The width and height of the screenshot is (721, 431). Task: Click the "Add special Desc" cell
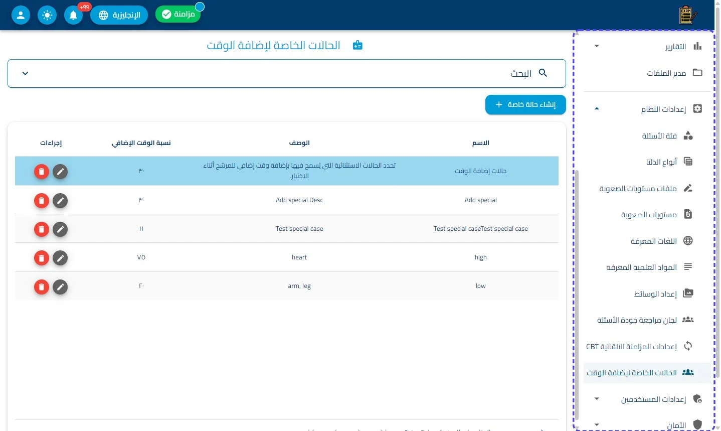click(x=299, y=200)
